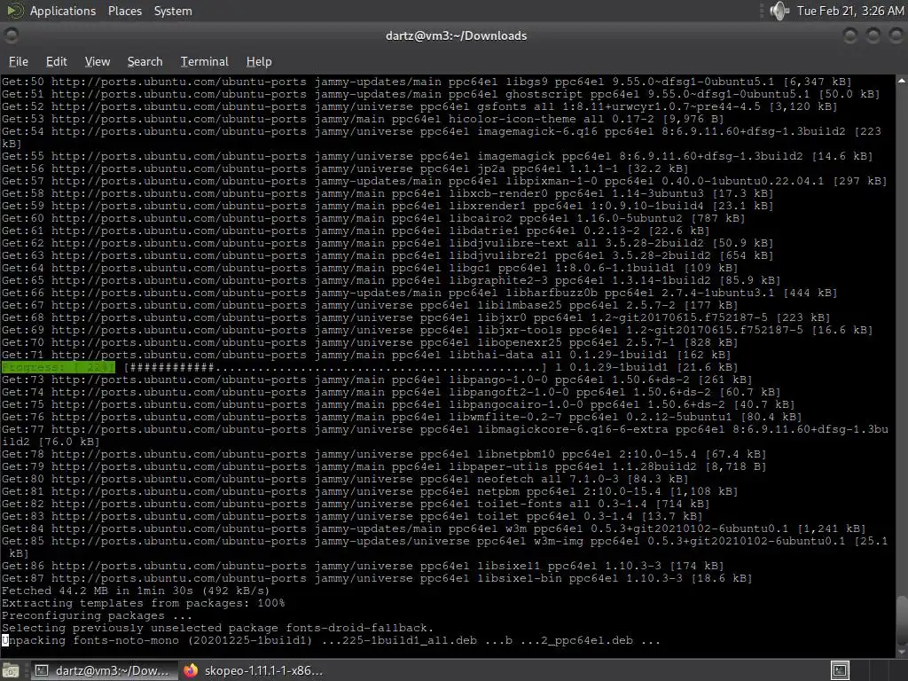Open the terminal File menu
Image resolution: width=908 pixels, height=681 pixels.
click(19, 61)
